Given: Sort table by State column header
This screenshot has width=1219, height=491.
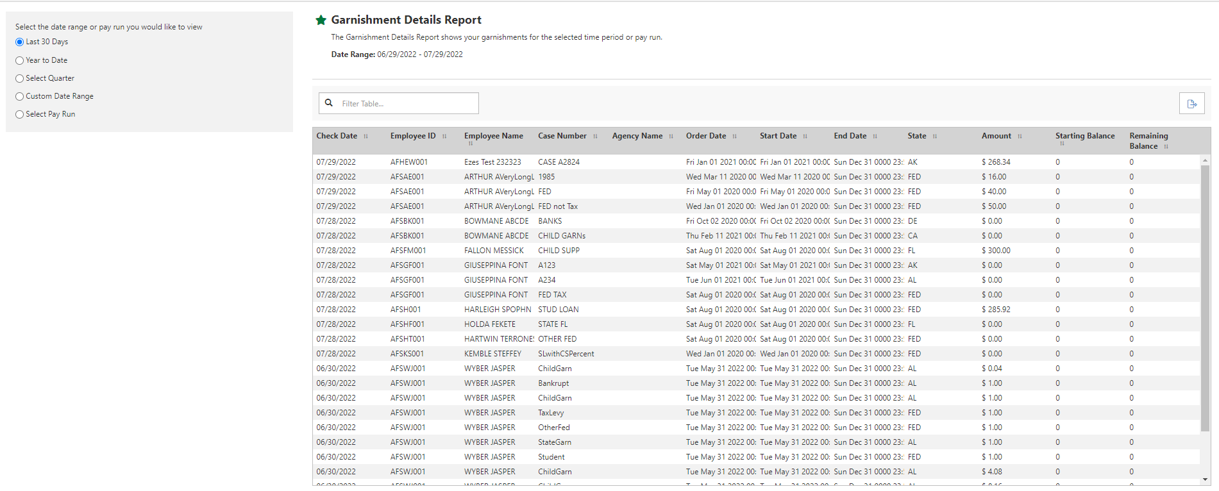Looking at the screenshot, I should click(x=916, y=136).
